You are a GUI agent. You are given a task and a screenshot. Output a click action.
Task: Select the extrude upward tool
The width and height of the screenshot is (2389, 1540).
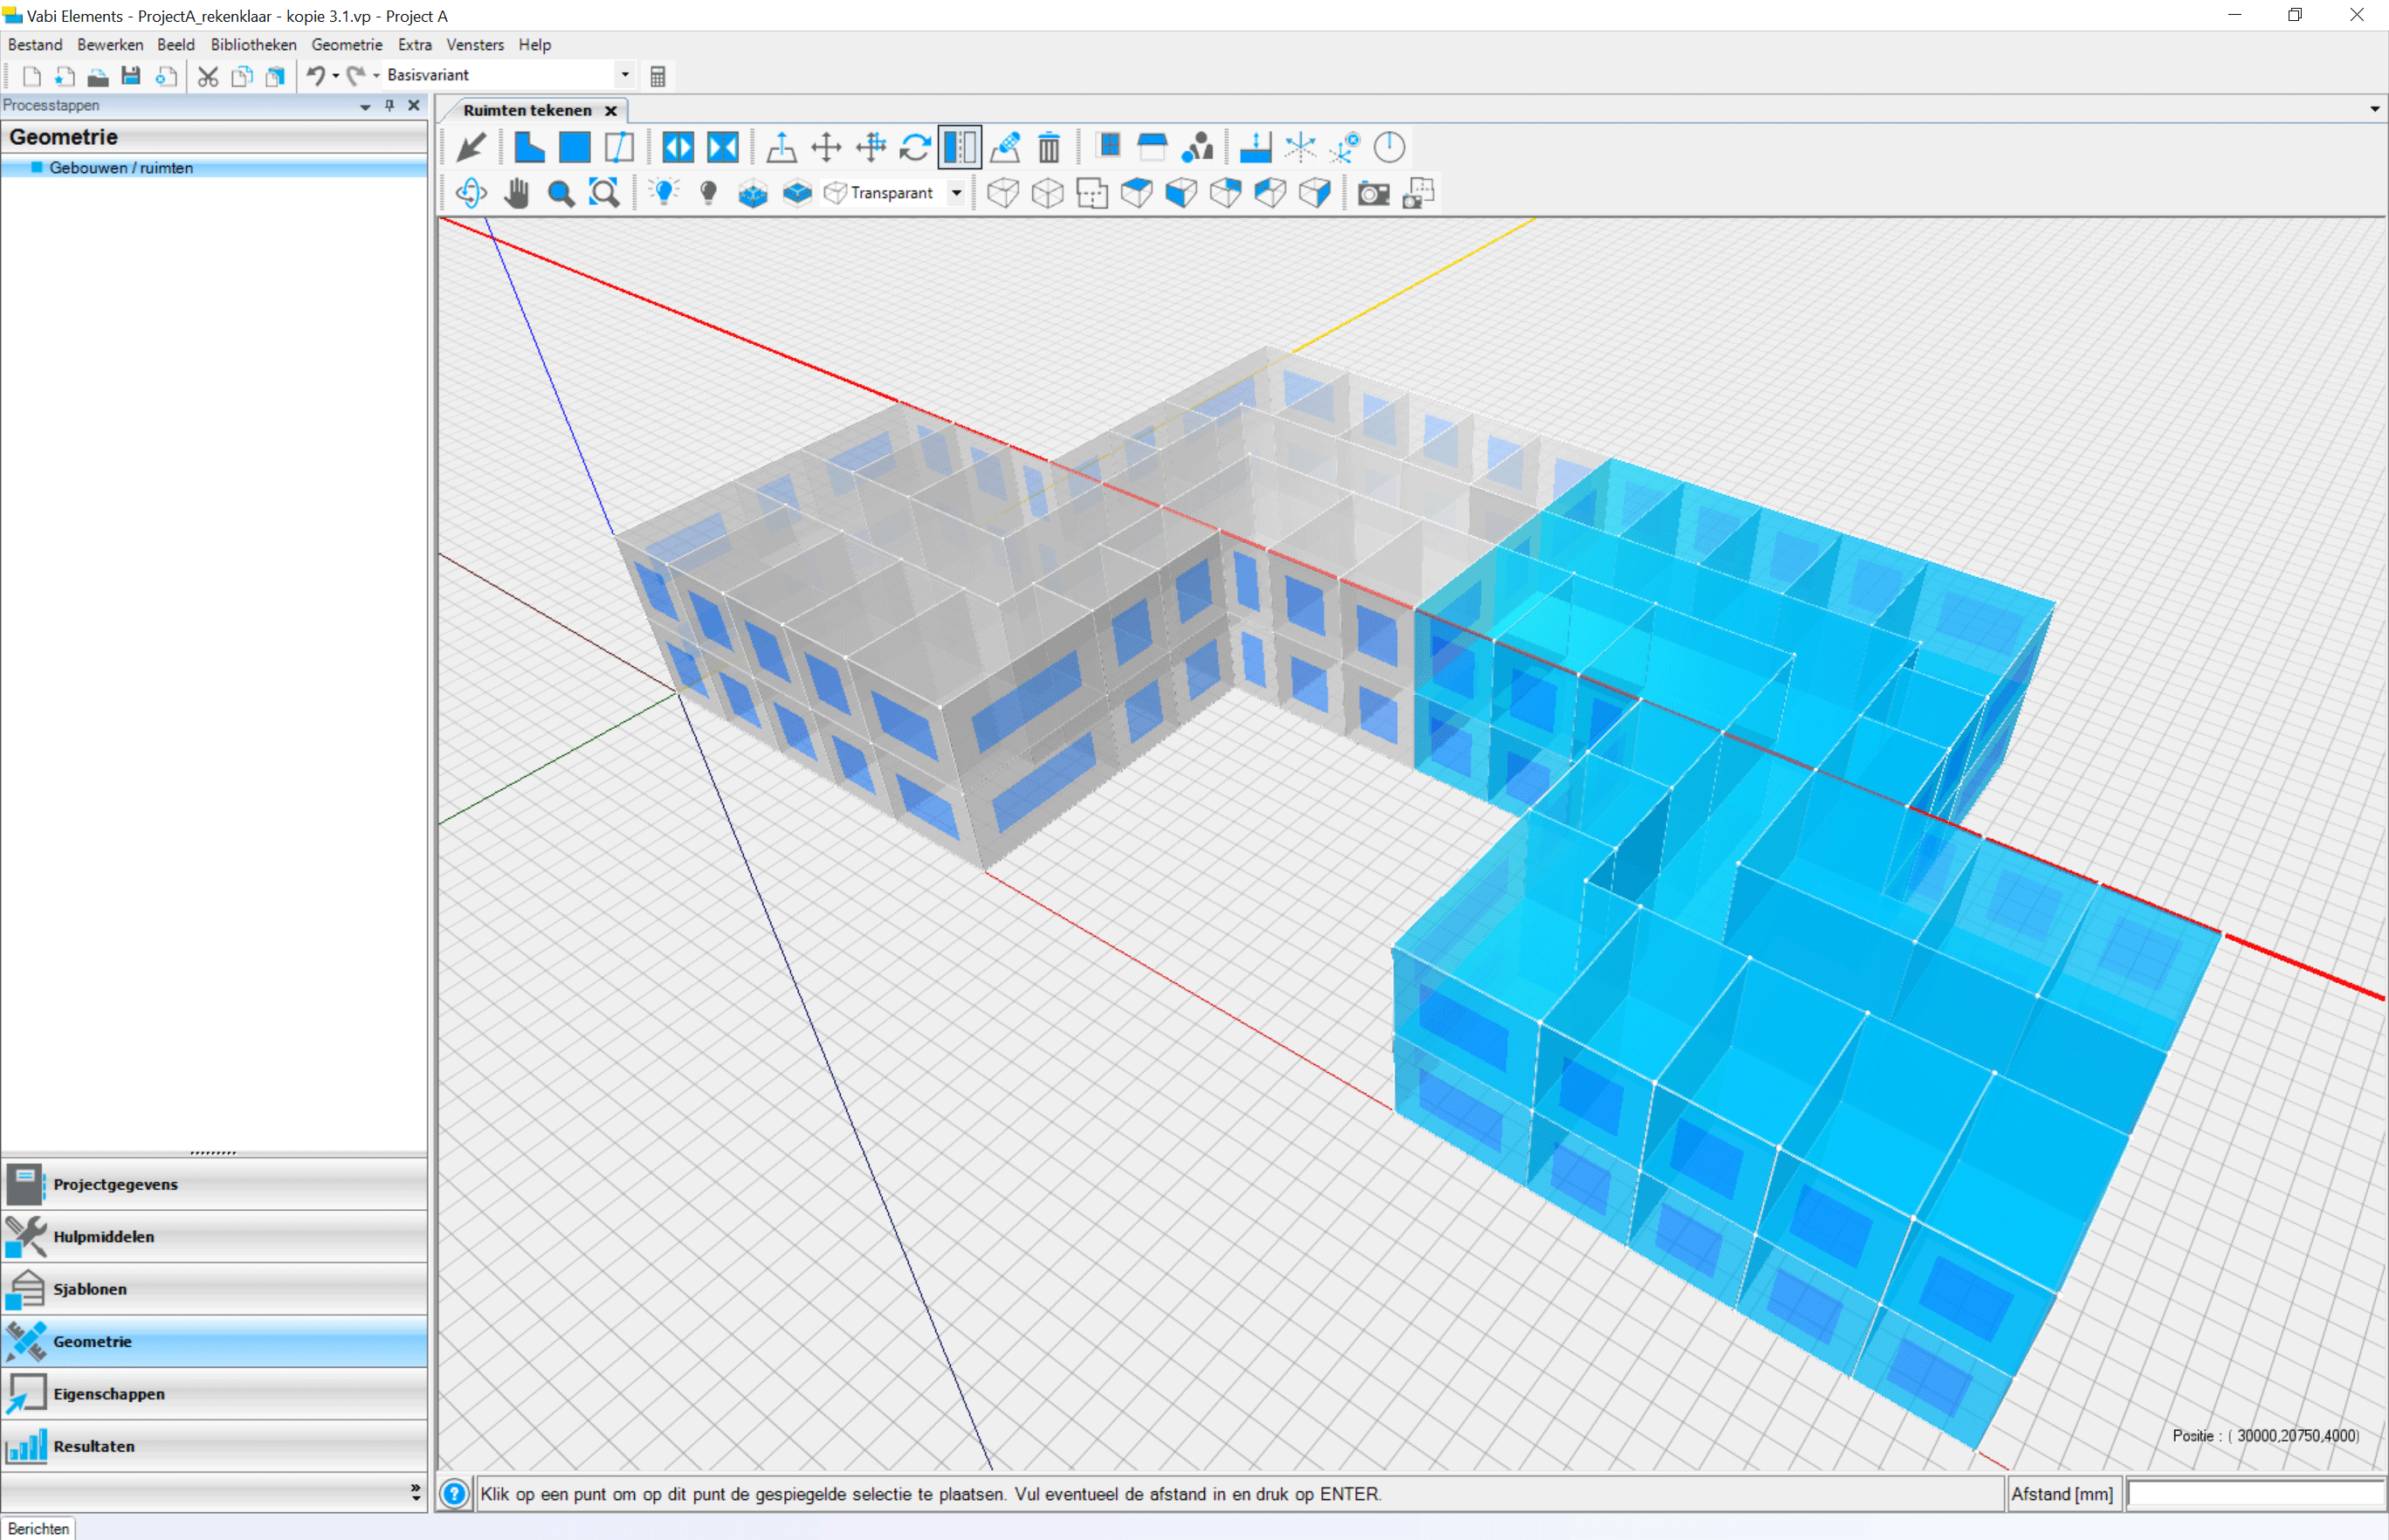781,148
